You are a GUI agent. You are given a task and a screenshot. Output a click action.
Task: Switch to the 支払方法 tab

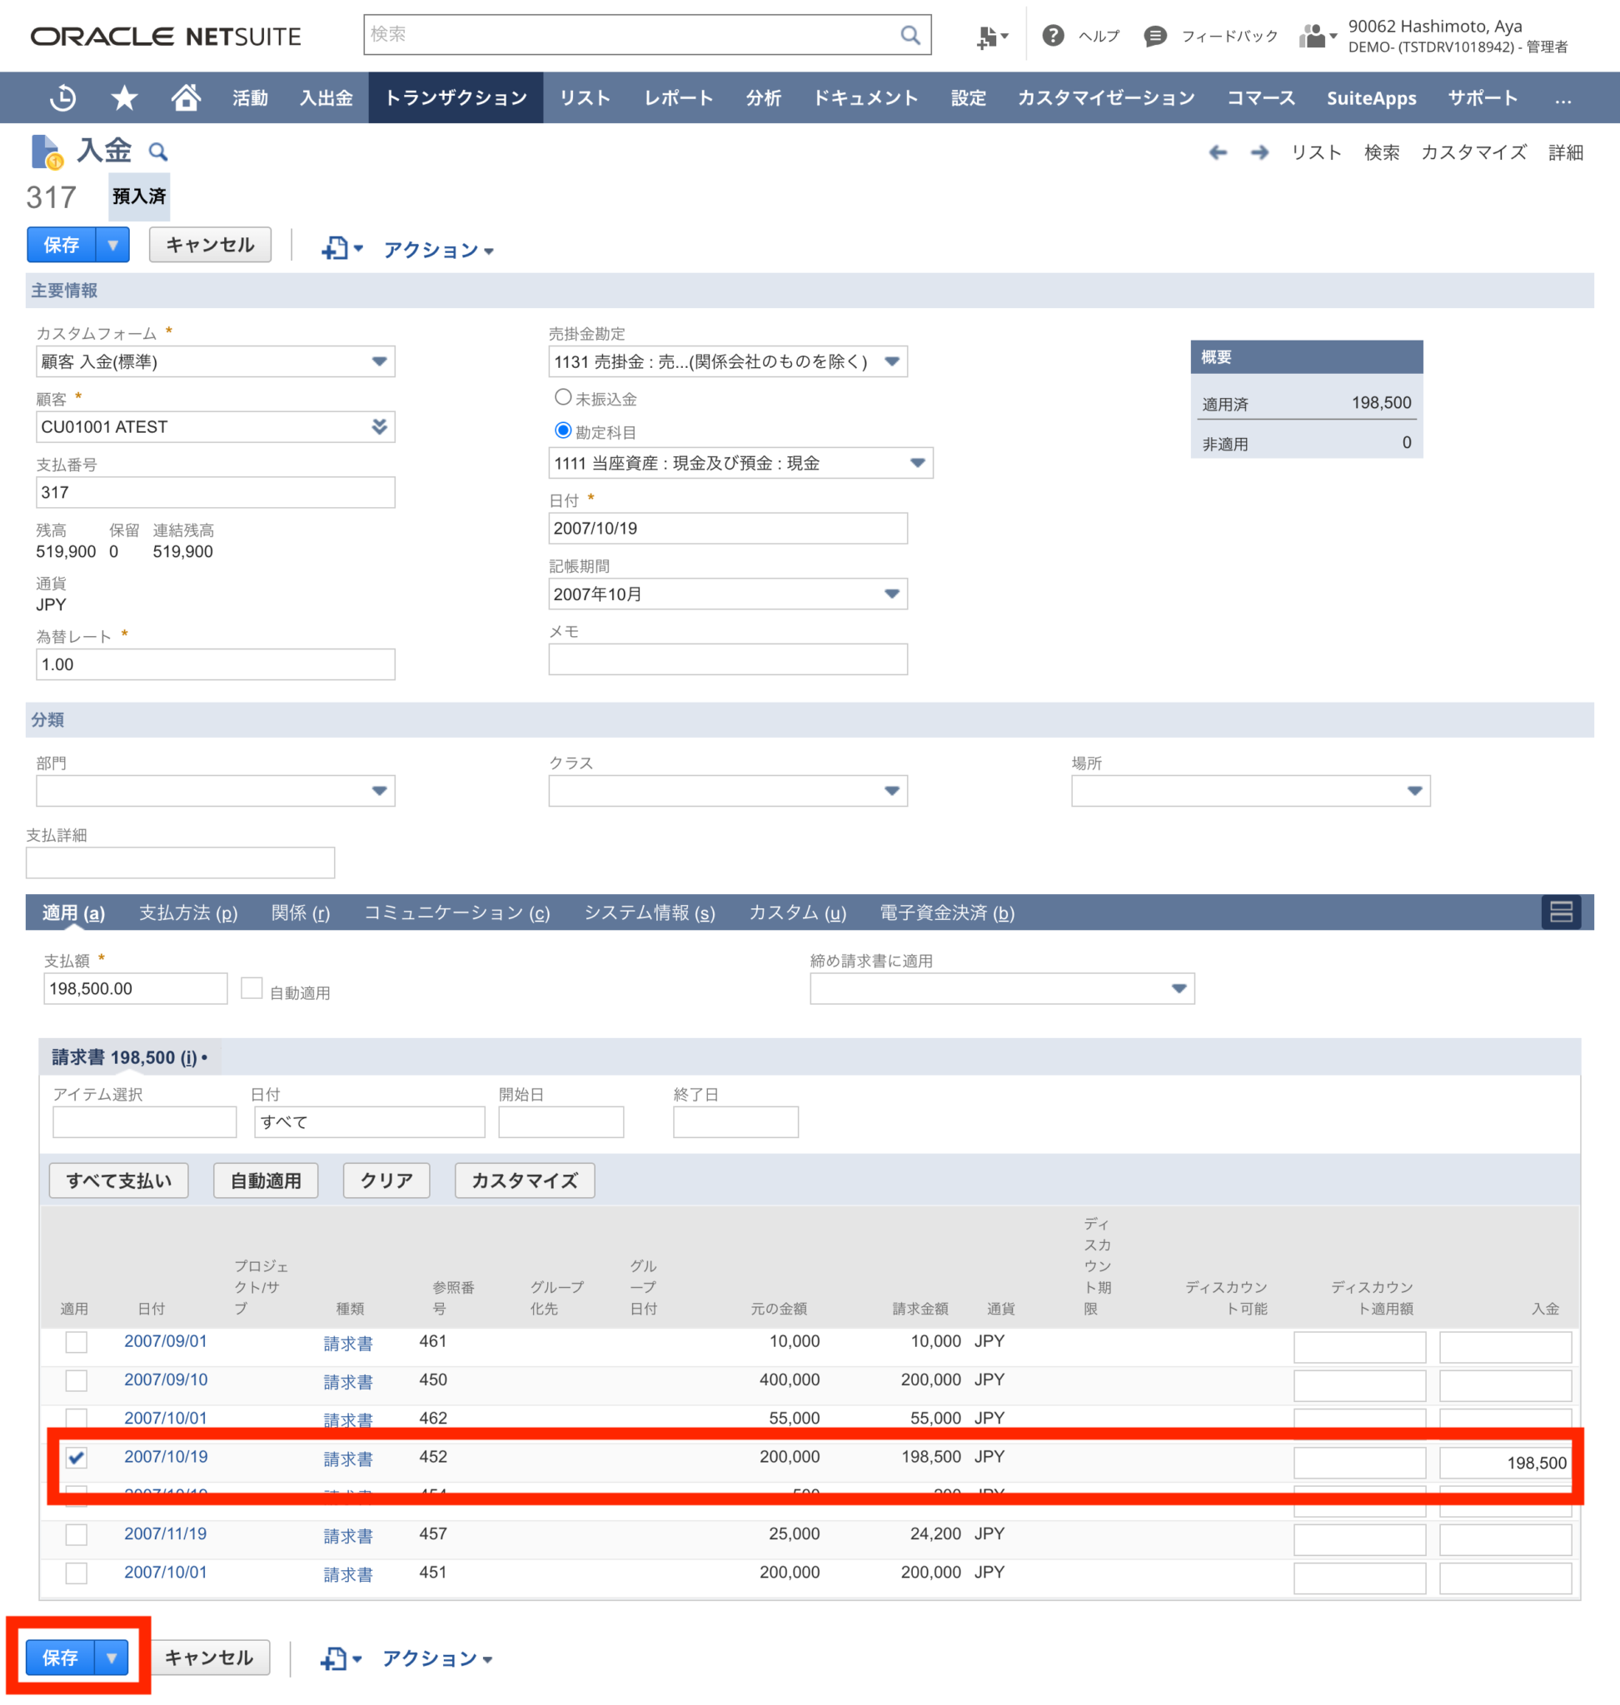[187, 912]
